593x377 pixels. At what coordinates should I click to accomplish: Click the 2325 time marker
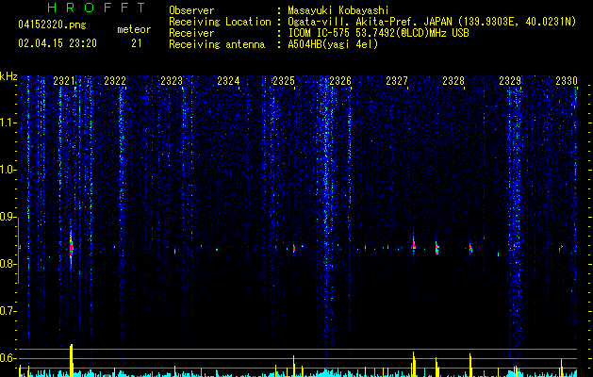[284, 80]
